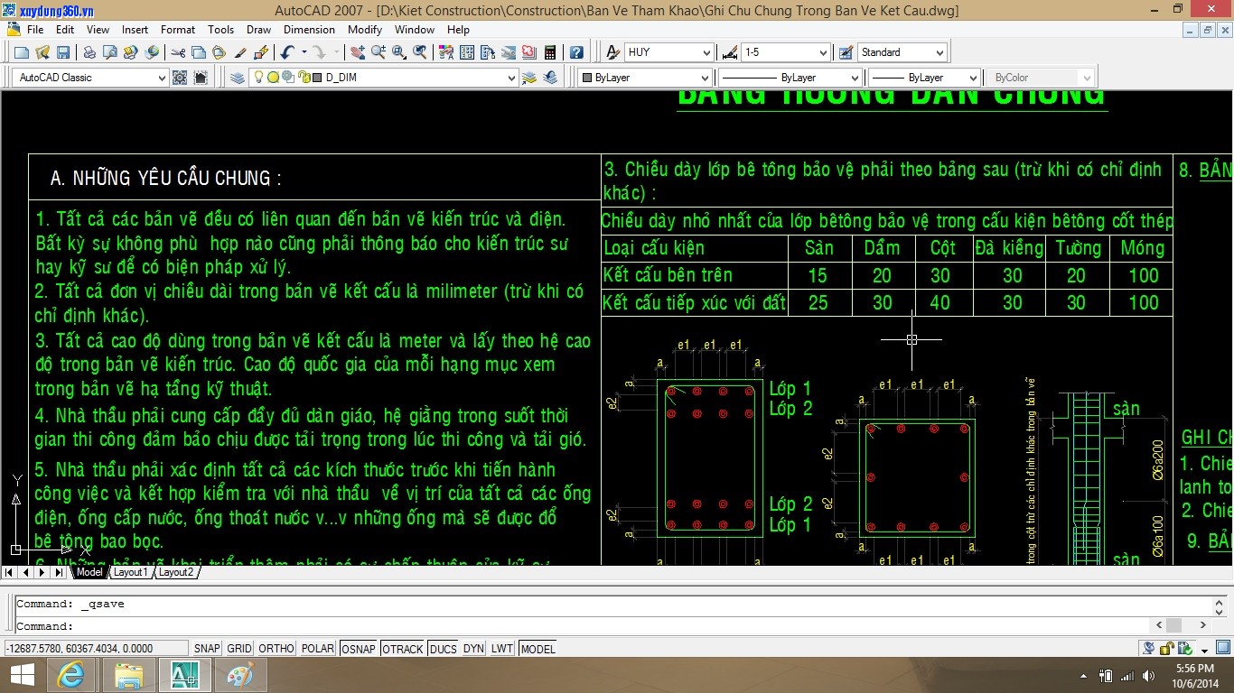Viewport: 1234px width, 693px height.
Task: Open Internet Explorer from the taskbar
Action: click(70, 675)
